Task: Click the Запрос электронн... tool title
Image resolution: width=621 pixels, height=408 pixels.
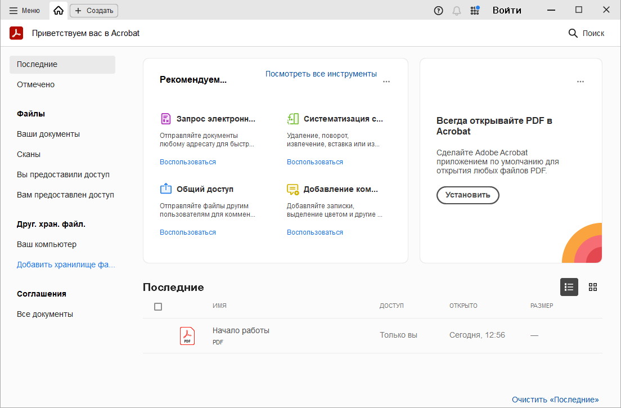Action: tap(216, 118)
